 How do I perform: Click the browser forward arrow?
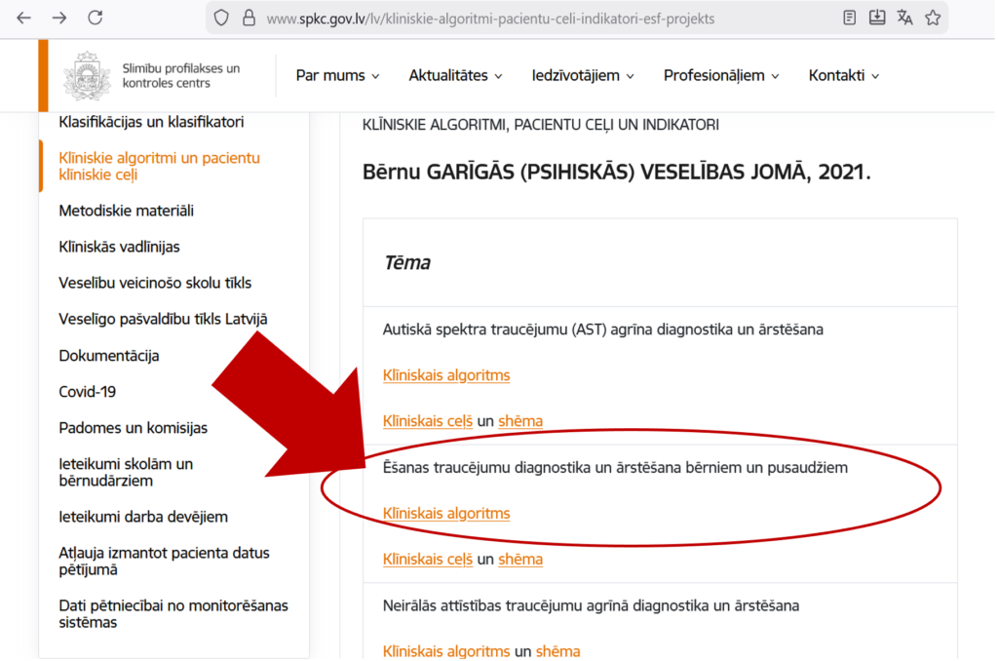tap(59, 18)
